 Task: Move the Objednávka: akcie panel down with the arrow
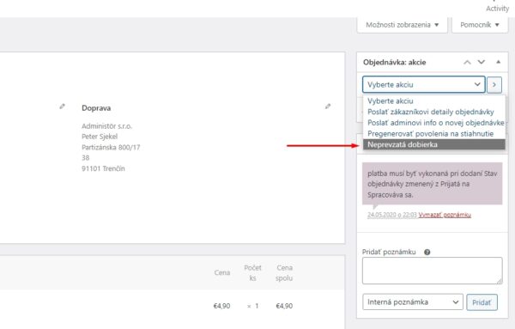tap(482, 62)
